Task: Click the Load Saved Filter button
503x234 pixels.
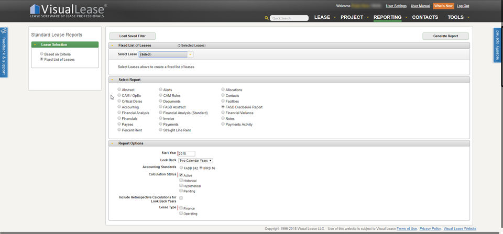Action: pos(133,36)
